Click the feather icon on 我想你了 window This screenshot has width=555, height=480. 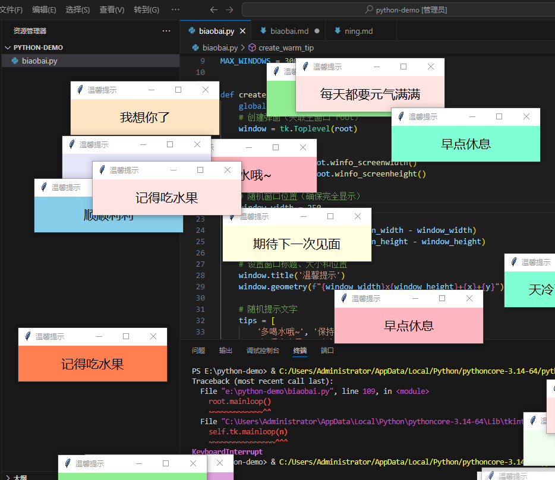coord(80,90)
